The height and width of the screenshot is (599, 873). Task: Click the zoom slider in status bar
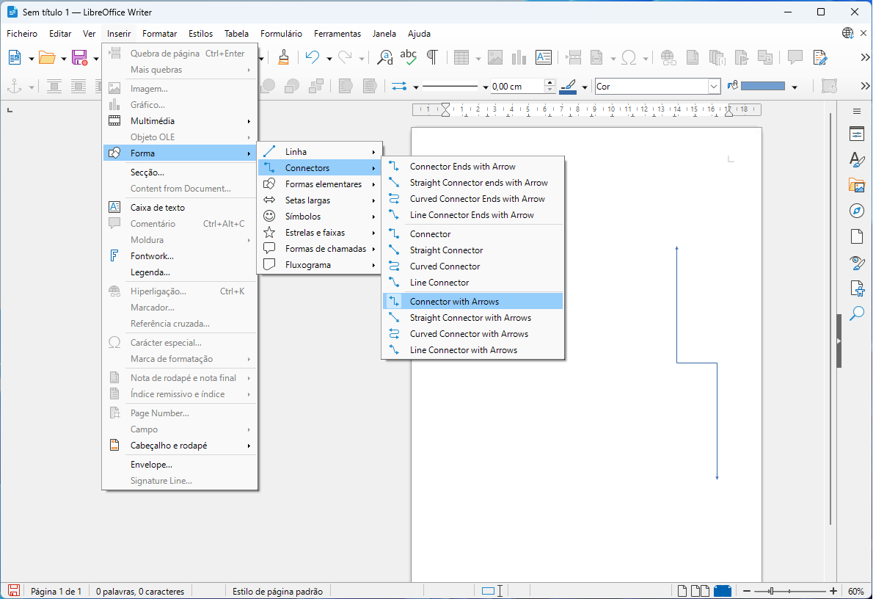(x=790, y=591)
